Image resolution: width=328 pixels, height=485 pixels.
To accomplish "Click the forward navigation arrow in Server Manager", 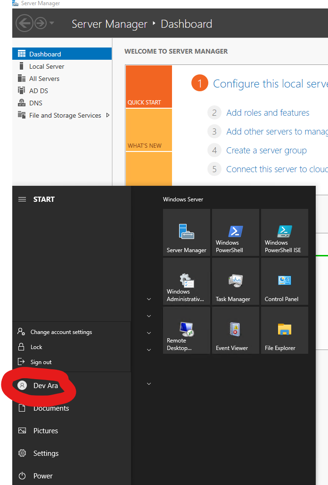I will [41, 23].
